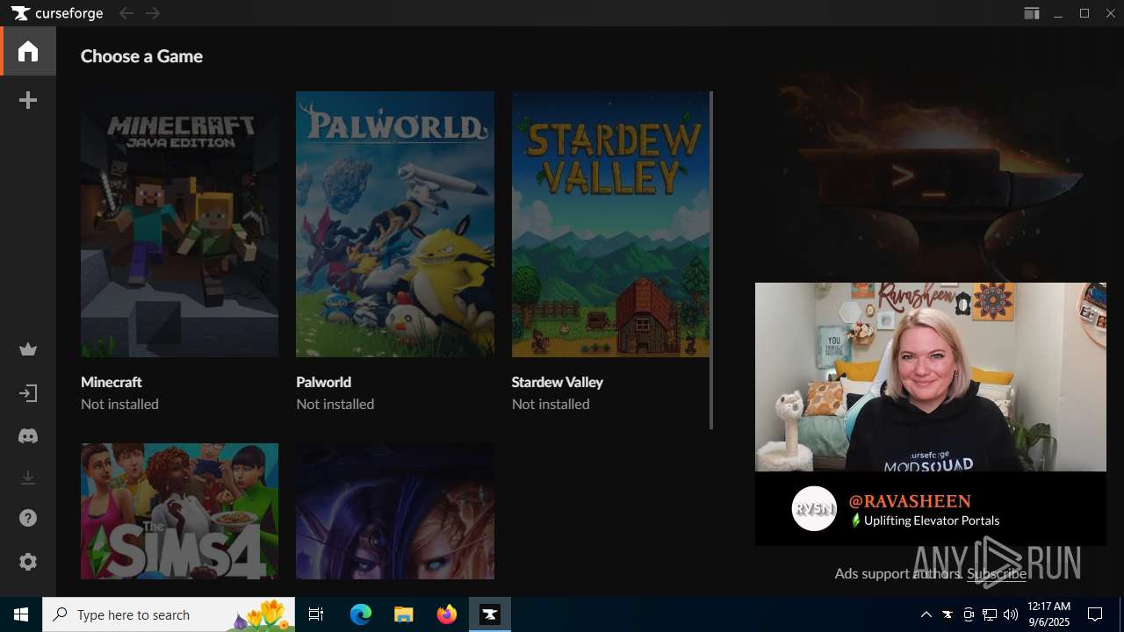
Task: Click the games list scrollbar
Action: point(711,260)
